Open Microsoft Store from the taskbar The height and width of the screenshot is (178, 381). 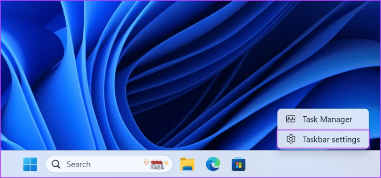[x=239, y=164]
